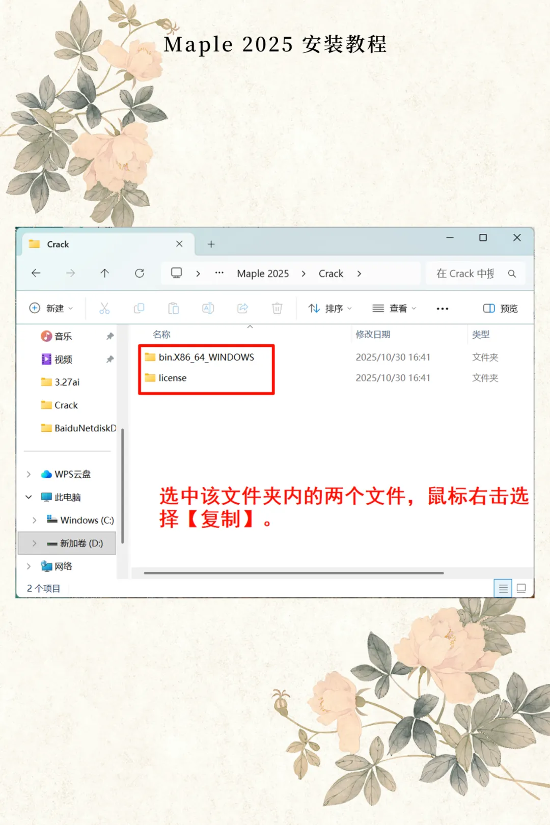
Task: Navigate up one folder level
Action: 105,273
